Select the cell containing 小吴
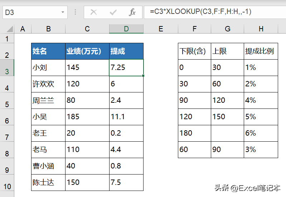Image resolution: width=286 pixels, height=197 pixels. tap(48, 117)
